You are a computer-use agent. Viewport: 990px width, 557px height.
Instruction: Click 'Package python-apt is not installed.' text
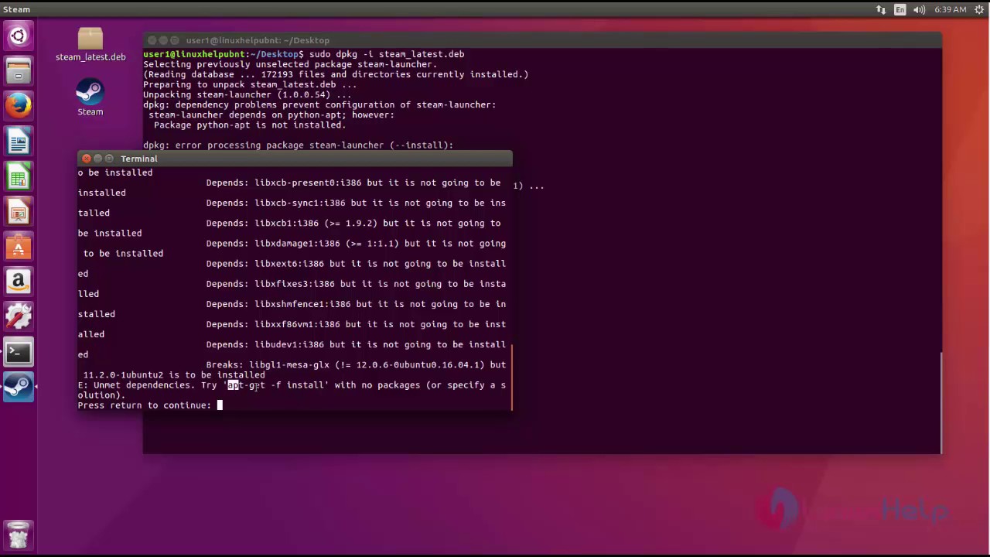(x=249, y=125)
